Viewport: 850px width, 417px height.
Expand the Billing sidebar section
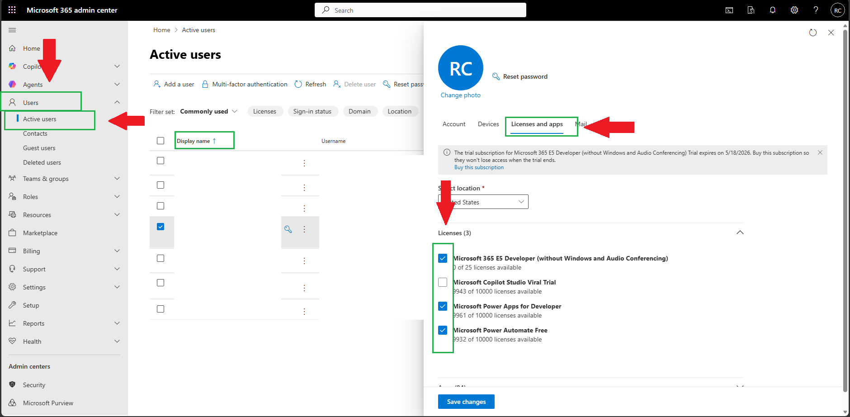coord(117,251)
